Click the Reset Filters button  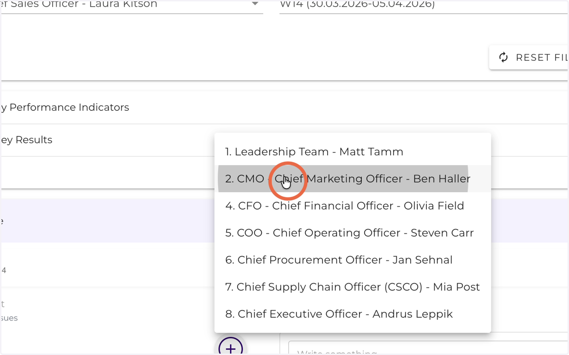[x=529, y=57]
